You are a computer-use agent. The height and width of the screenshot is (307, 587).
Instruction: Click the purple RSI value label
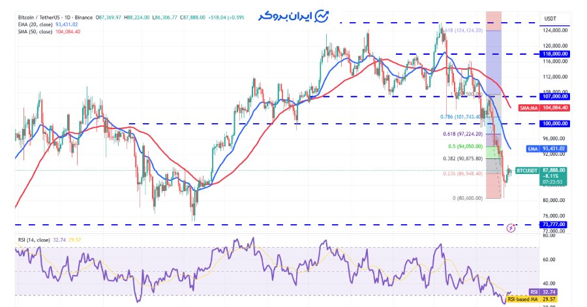(x=533, y=293)
